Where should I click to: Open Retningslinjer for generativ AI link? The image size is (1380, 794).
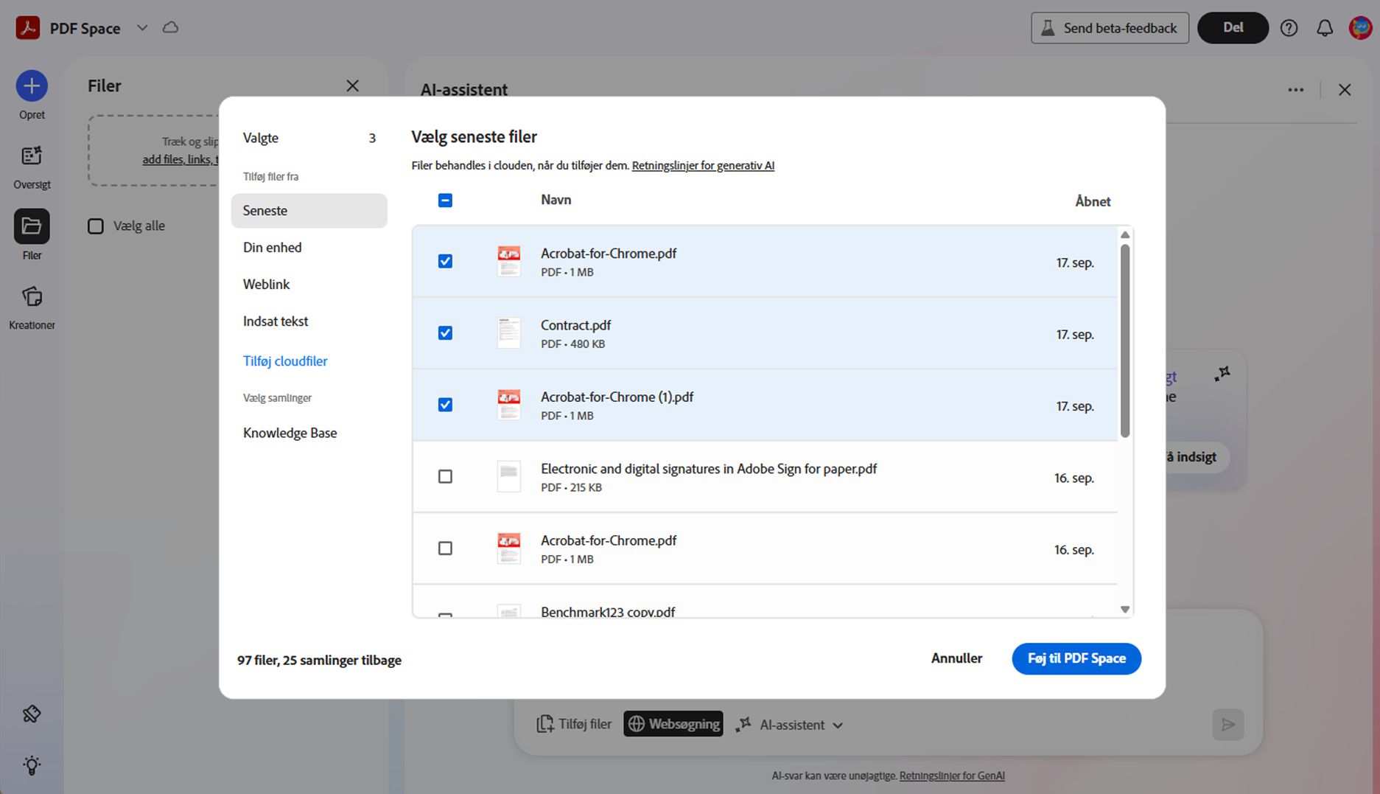pos(703,166)
